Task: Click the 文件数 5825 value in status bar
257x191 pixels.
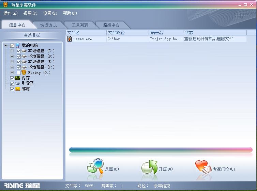Action: point(89,186)
